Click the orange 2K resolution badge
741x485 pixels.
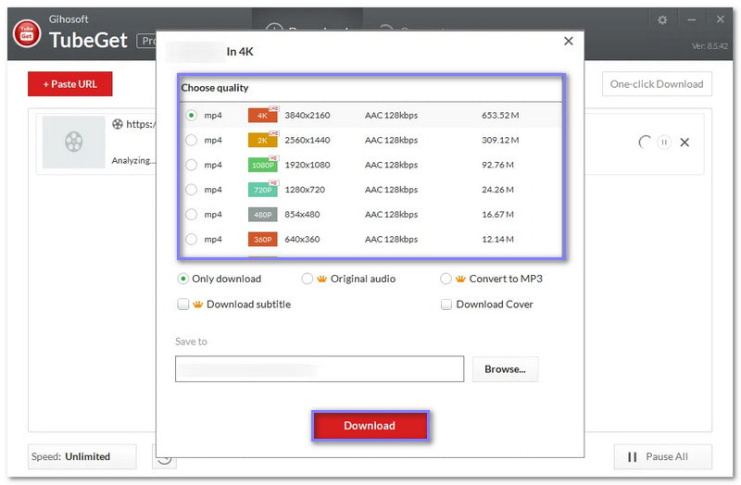pyautogui.click(x=263, y=141)
